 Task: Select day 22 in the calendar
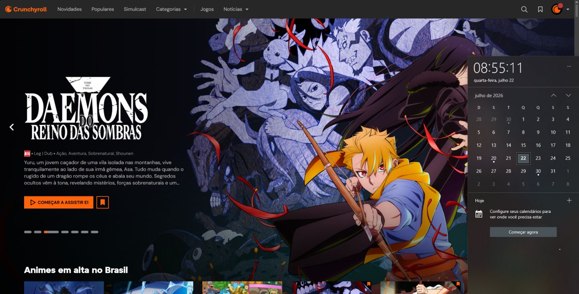tap(523, 158)
